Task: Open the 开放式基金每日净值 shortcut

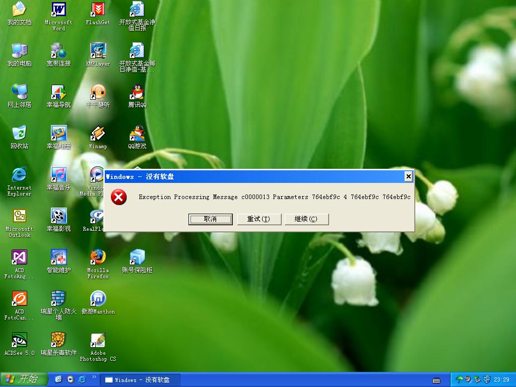Action: (x=137, y=57)
